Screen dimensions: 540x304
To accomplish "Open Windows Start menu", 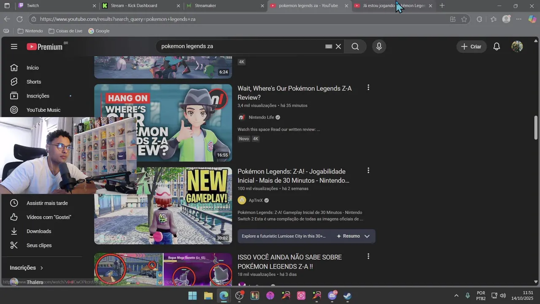I will (x=192, y=296).
